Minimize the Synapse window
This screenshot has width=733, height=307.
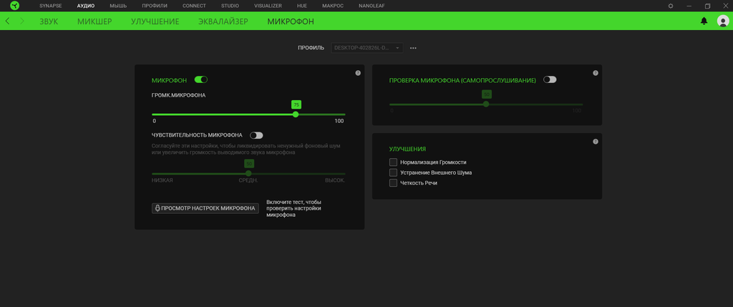coord(689,6)
